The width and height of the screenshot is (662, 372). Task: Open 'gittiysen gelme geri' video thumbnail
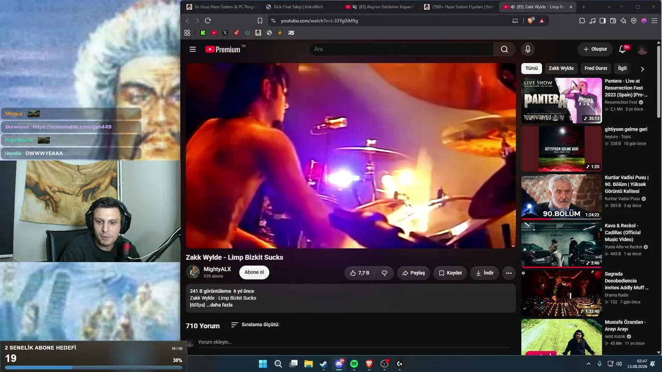pyautogui.click(x=562, y=149)
